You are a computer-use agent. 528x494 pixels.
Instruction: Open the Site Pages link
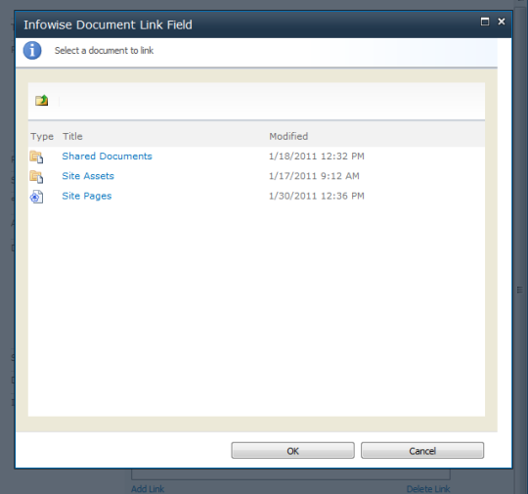[x=87, y=196]
